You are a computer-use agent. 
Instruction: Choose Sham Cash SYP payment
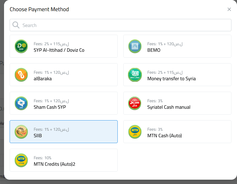64,103
